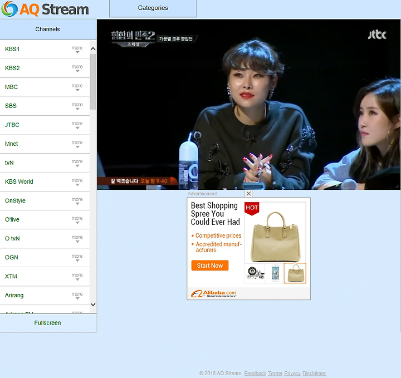Close the advertisement with the X
401x378 pixels.
click(248, 194)
